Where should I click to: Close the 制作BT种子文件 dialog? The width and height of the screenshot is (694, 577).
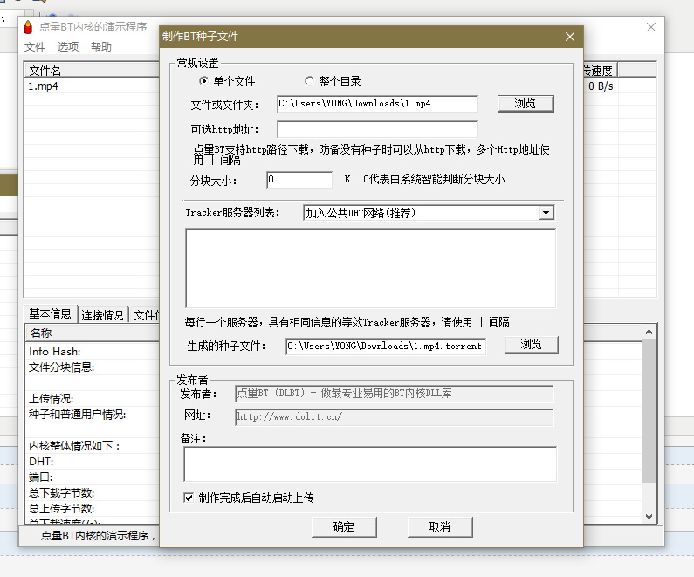[570, 37]
